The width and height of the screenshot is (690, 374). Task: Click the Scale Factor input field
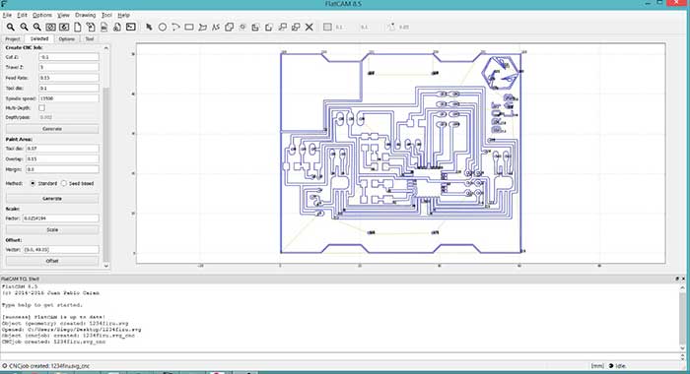tap(61, 218)
